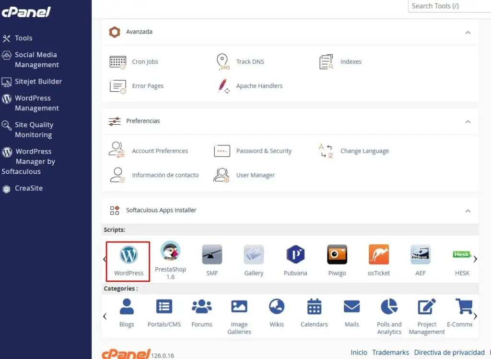This screenshot has width=491, height=359.
Task: Open Social Media Management in sidebar
Action: 30,60
